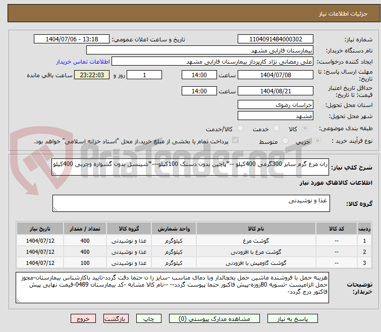Image resolution: width=381 pixels, height=332 pixels.
Task: Click the واحد شمارش column header
Action: [174, 229]
